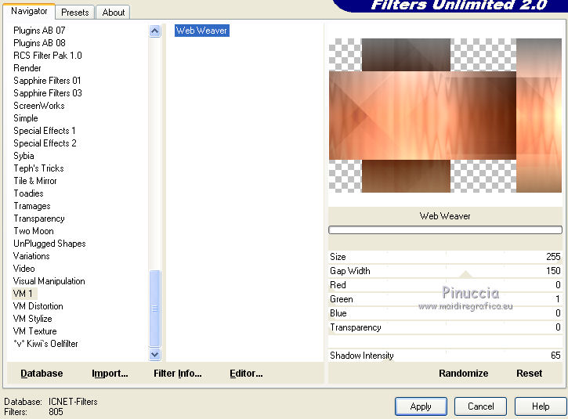The image size is (568, 419).
Task: Click the category list scroll up arrow
Action: pos(154,31)
